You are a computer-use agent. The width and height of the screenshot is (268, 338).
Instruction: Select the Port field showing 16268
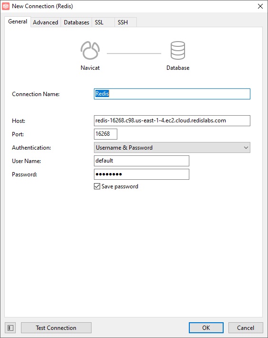point(105,134)
